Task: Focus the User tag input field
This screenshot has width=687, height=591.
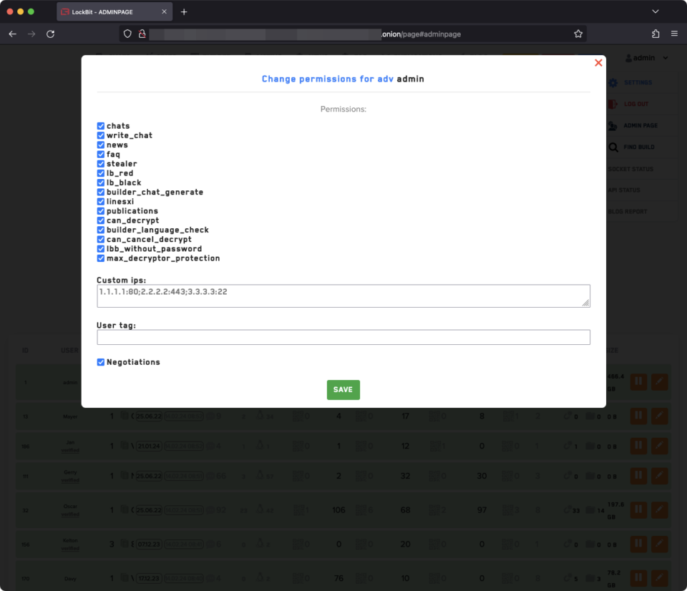Action: (x=343, y=337)
